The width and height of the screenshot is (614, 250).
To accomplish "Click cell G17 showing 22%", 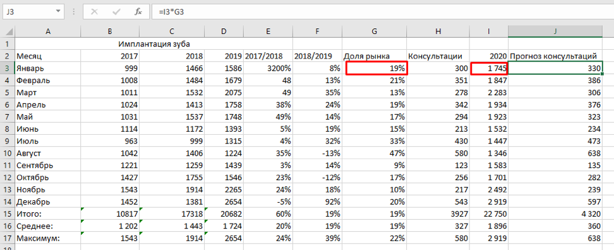I will (x=375, y=239).
